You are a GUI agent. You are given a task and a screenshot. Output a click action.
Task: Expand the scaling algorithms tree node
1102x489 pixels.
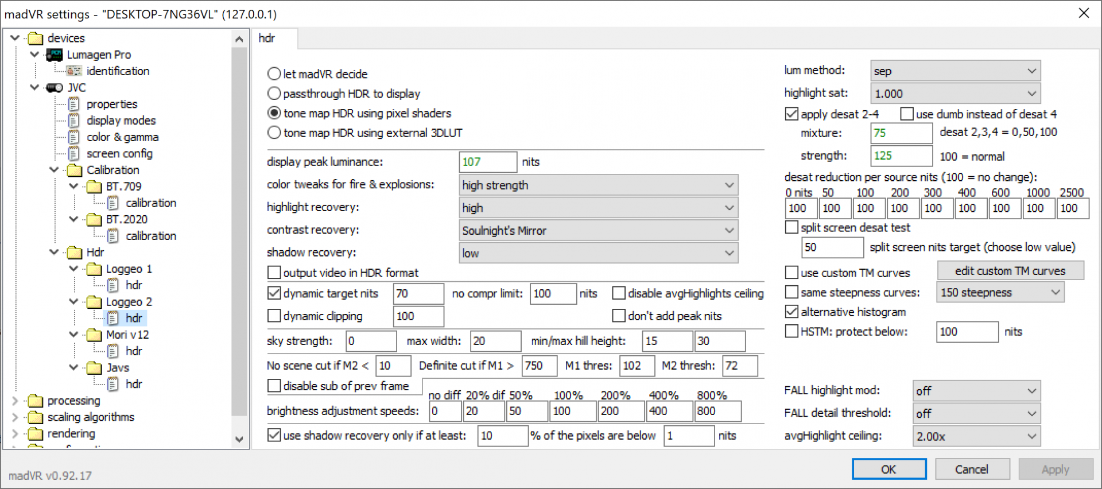(x=15, y=417)
